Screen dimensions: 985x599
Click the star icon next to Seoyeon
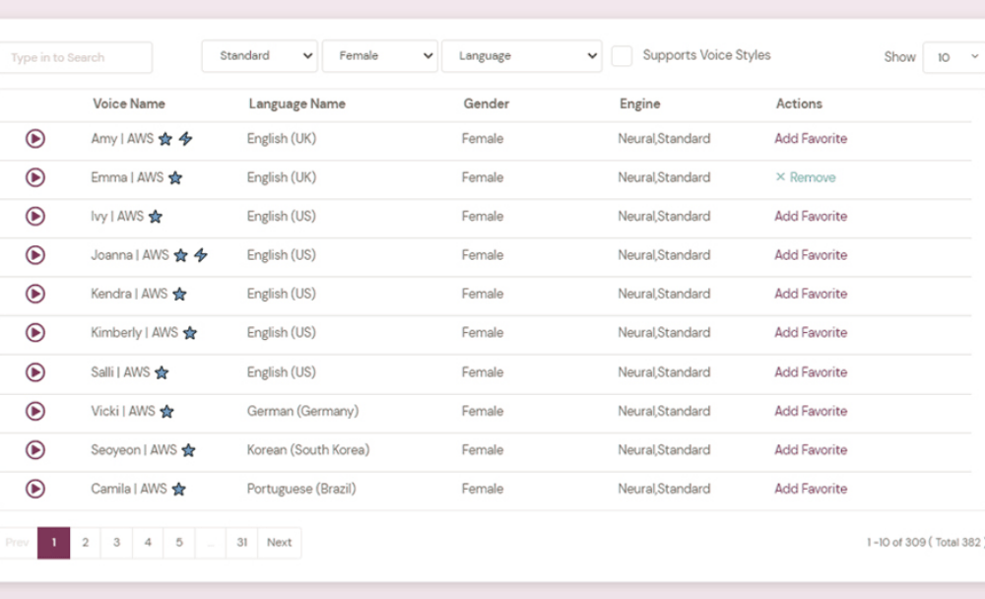click(x=188, y=450)
